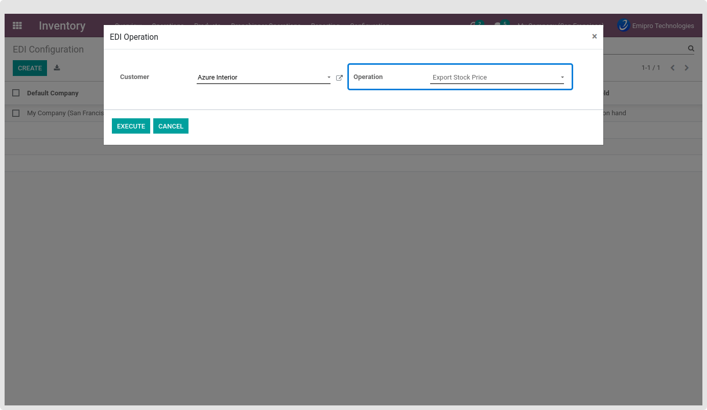Sort by Default Company column header
The height and width of the screenshot is (410, 707).
53,93
